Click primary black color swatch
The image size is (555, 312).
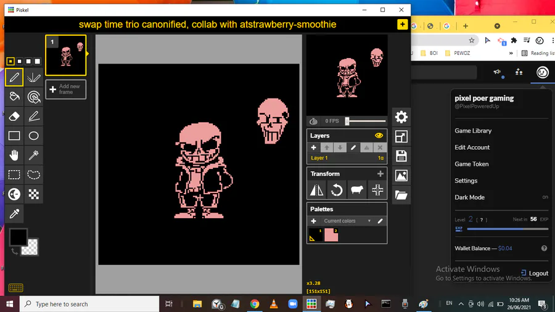tap(18, 237)
